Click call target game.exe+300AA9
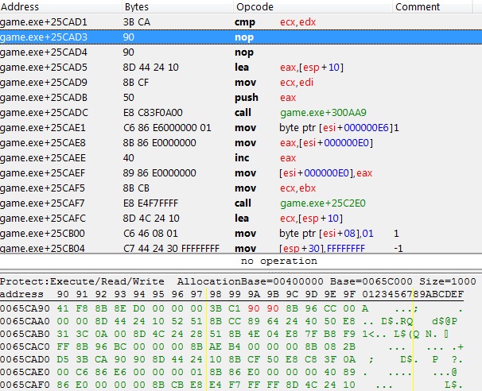The width and height of the screenshot is (482, 391). [x=323, y=113]
